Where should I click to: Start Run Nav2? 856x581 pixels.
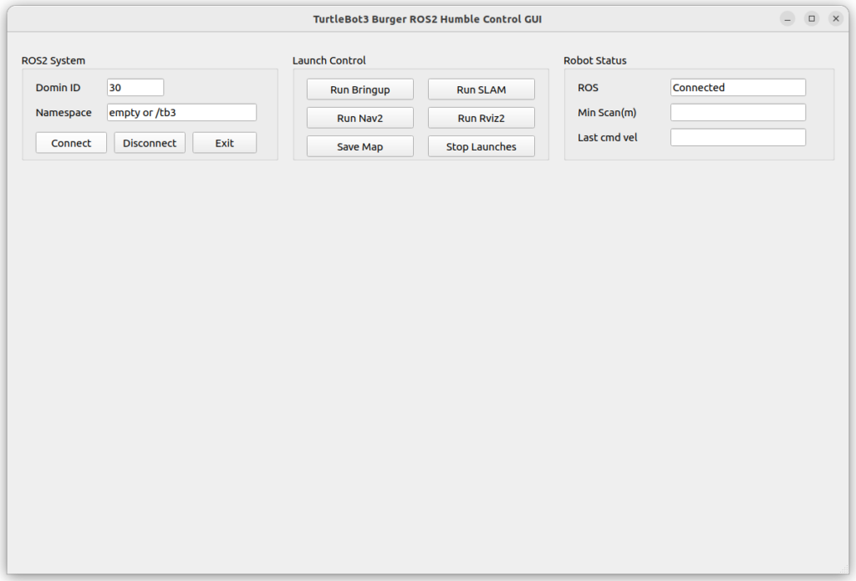pos(359,118)
